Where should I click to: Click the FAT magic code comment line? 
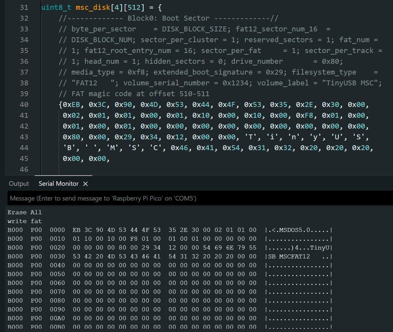coord(134,94)
